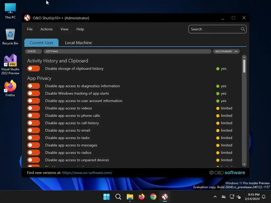
Task: Click the search magnifier icon in ShutUp10
Action: click(x=243, y=29)
